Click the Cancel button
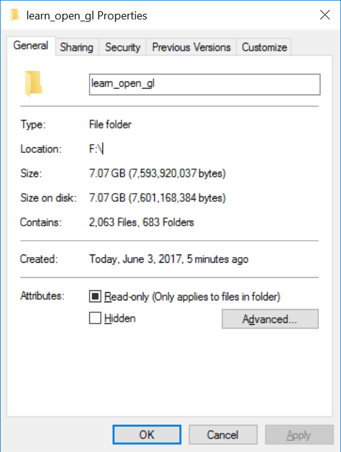Viewport: 341px width, 452px height. click(223, 434)
